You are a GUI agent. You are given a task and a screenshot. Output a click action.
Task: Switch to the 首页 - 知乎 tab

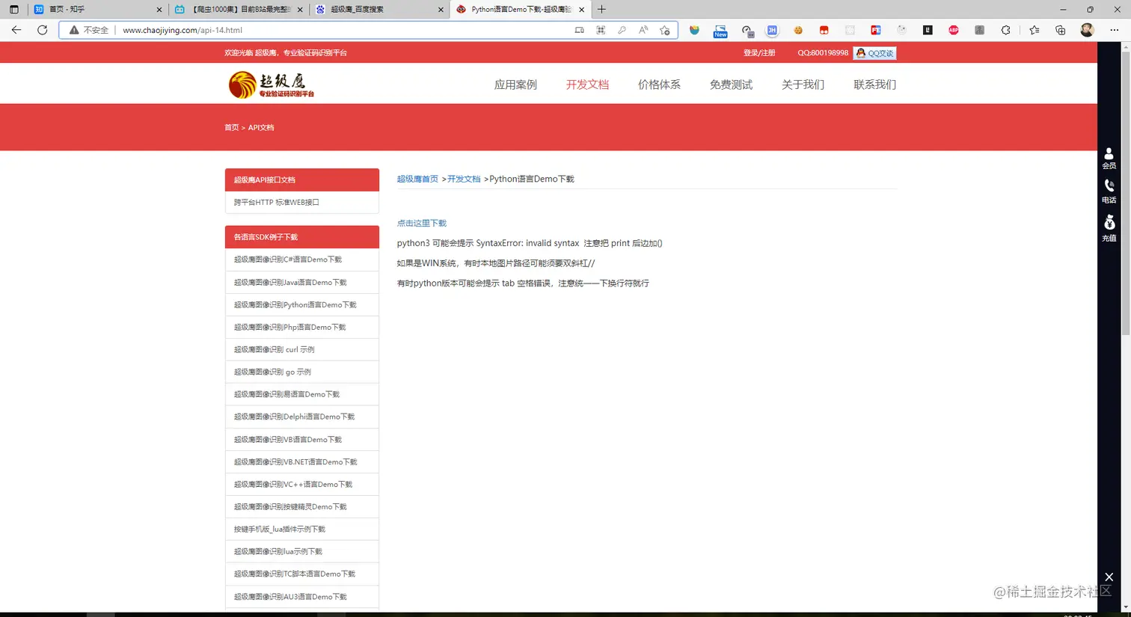click(x=99, y=10)
